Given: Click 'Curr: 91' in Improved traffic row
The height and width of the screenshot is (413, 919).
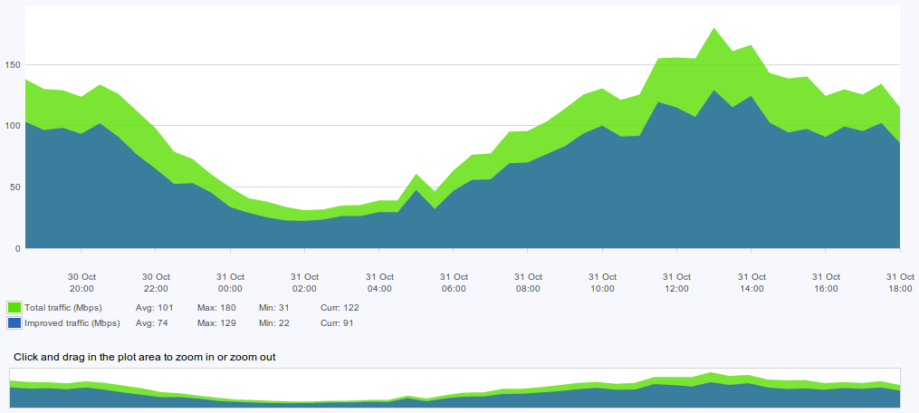Looking at the screenshot, I should 338,323.
